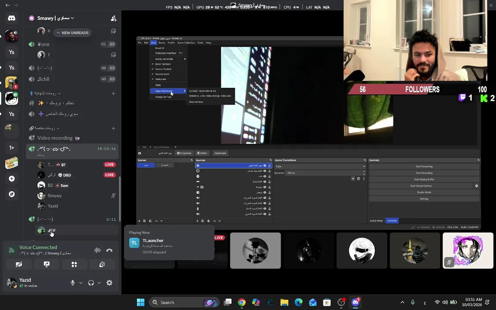Viewport: 496px width, 310px height.
Task: Click OBS Start Recording button
Action: (424, 173)
